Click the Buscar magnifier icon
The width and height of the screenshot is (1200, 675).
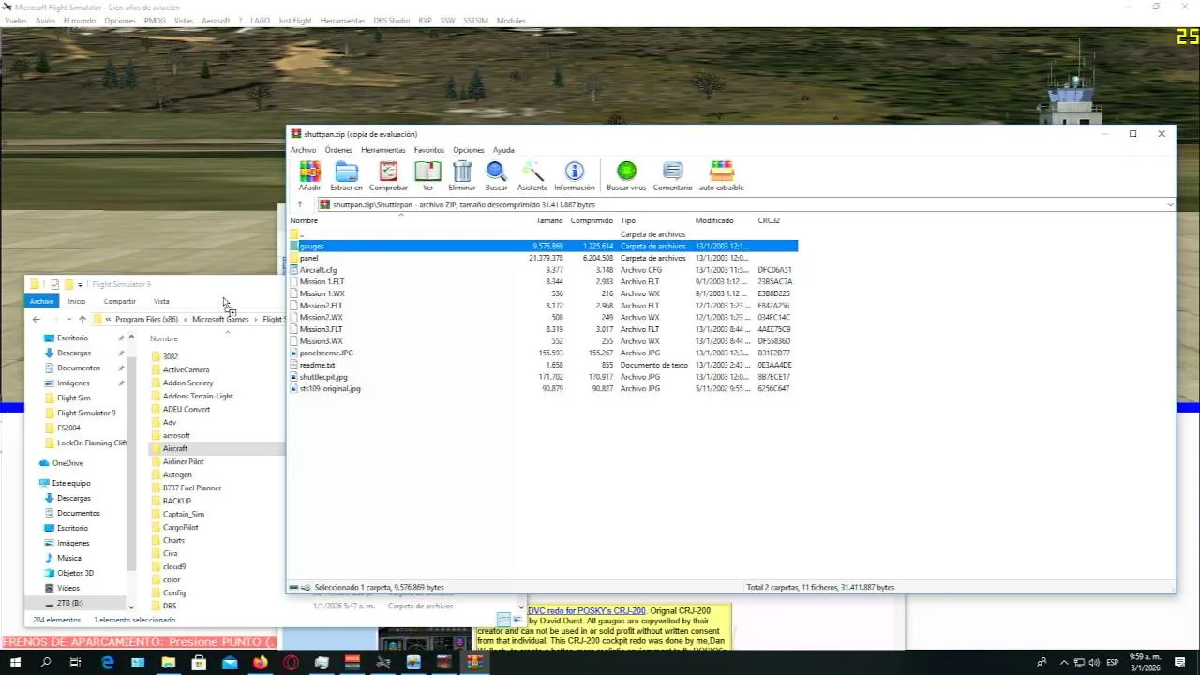[x=496, y=175]
